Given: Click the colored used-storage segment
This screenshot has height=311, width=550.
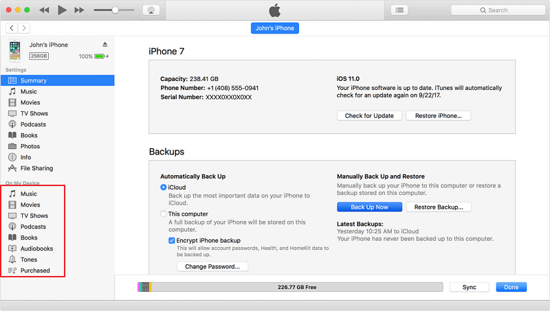Looking at the screenshot, I should tap(144, 287).
